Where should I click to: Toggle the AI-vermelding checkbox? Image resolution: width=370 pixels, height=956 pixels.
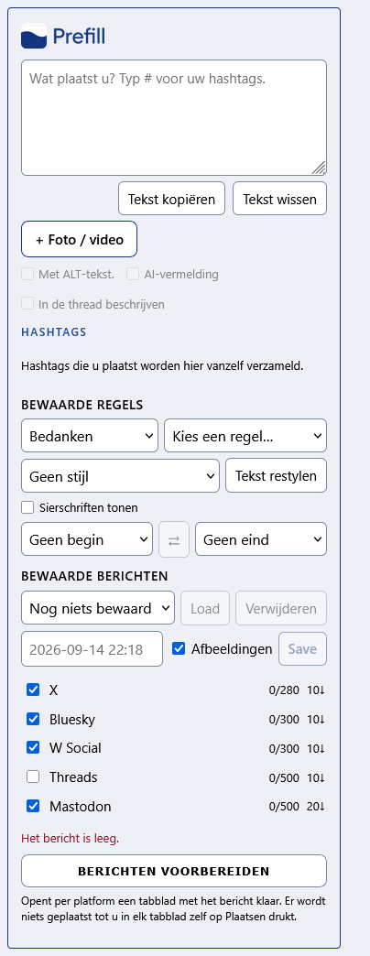(x=133, y=275)
